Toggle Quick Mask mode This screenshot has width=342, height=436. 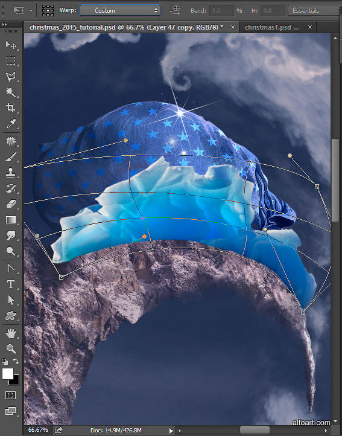tap(11, 395)
